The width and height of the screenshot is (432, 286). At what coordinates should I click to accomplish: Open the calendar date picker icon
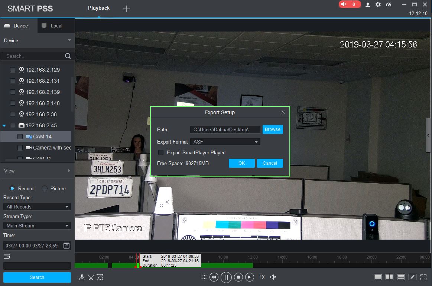tap(66, 246)
